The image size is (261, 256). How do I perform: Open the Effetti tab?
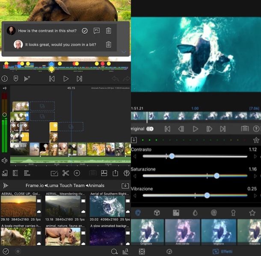(x=222, y=251)
